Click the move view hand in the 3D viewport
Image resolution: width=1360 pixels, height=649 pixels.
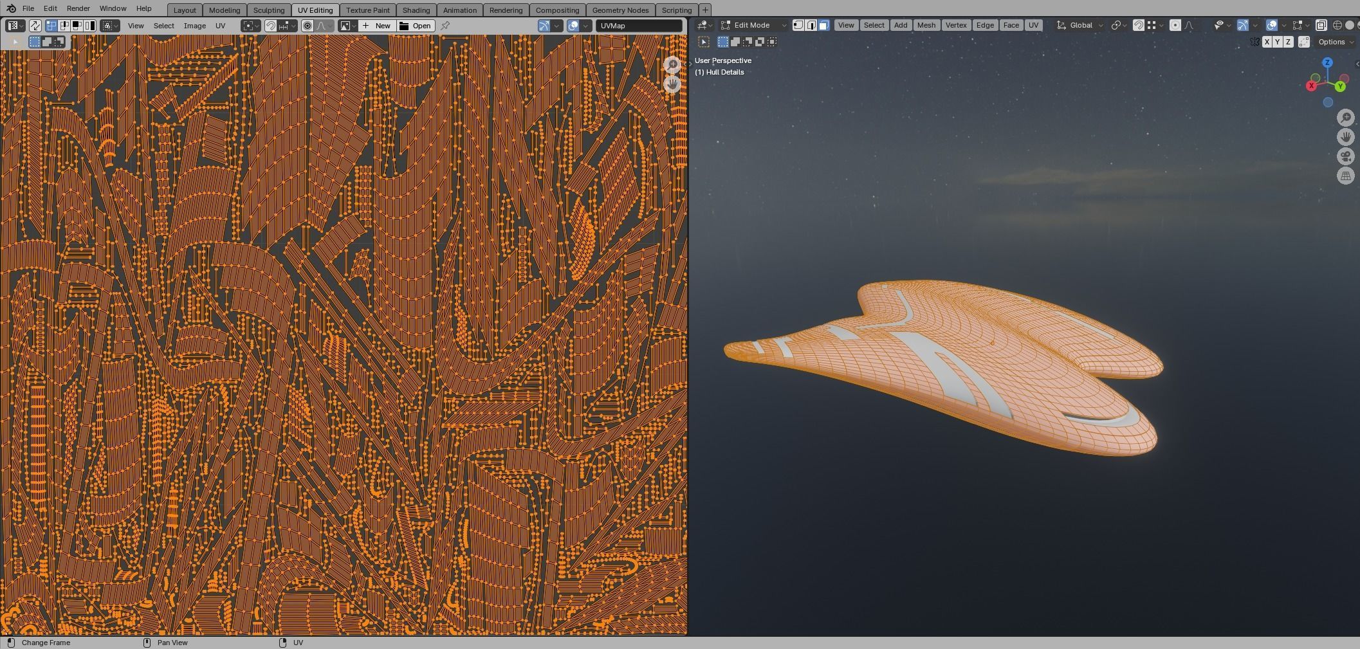[1346, 136]
